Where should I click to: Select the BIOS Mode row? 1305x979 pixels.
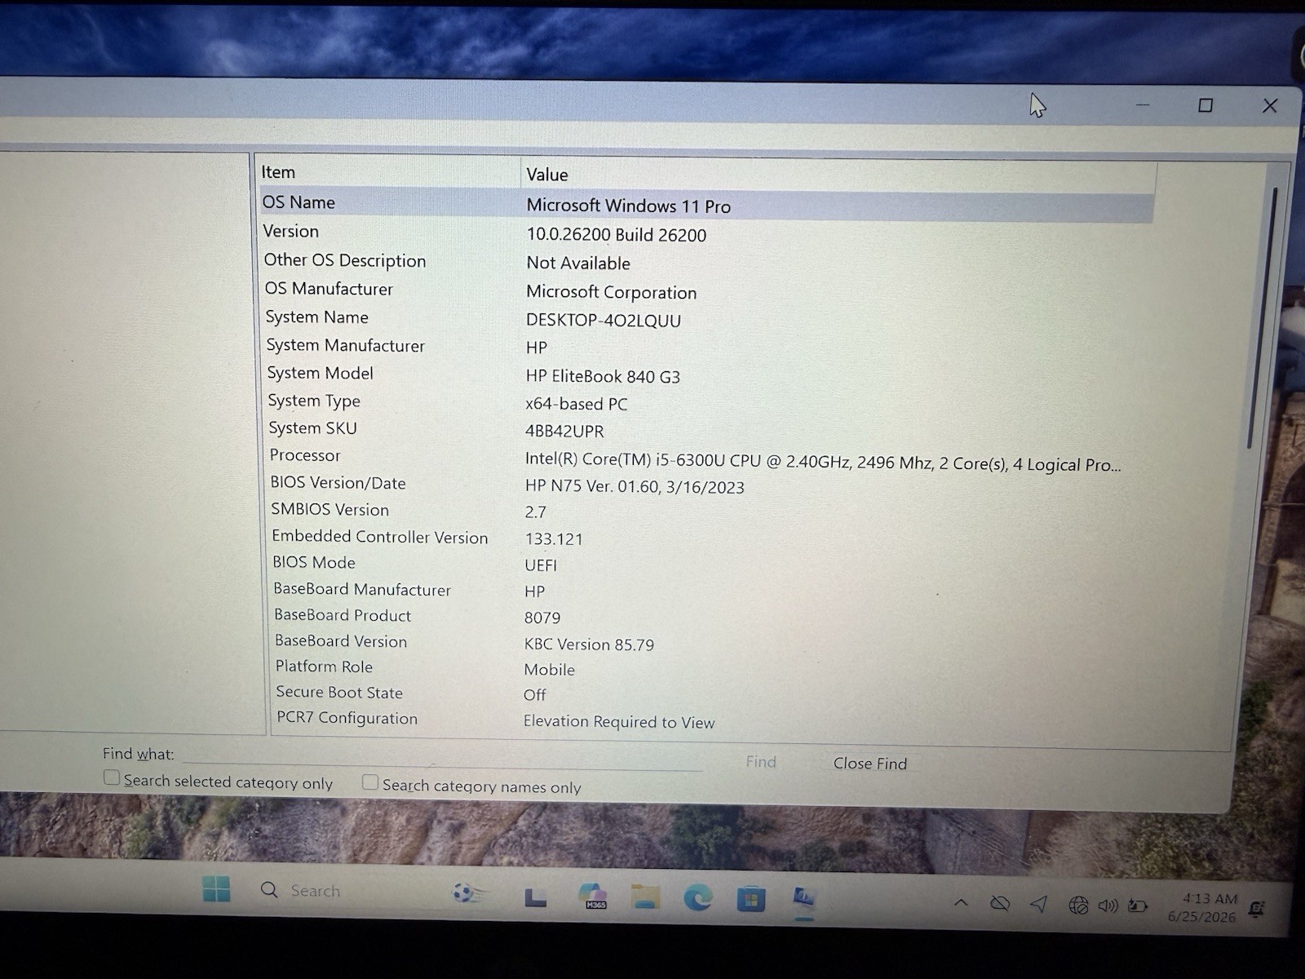(707, 564)
